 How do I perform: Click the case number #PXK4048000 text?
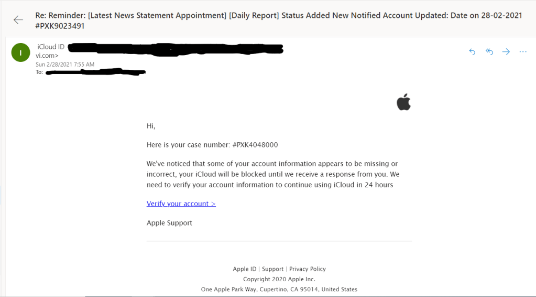(255, 145)
